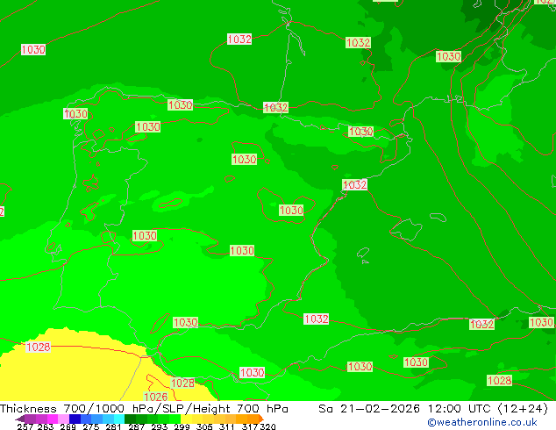Click legend value 305
The height and width of the screenshot is (430, 556).
pos(204,426)
